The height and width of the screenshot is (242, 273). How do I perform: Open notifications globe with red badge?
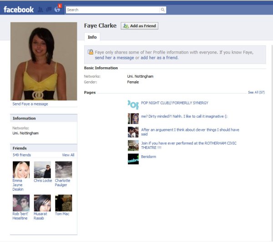[x=57, y=10]
